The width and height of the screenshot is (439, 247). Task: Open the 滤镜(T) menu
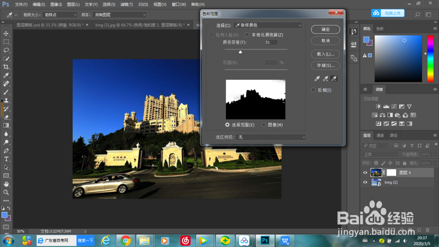126,4
